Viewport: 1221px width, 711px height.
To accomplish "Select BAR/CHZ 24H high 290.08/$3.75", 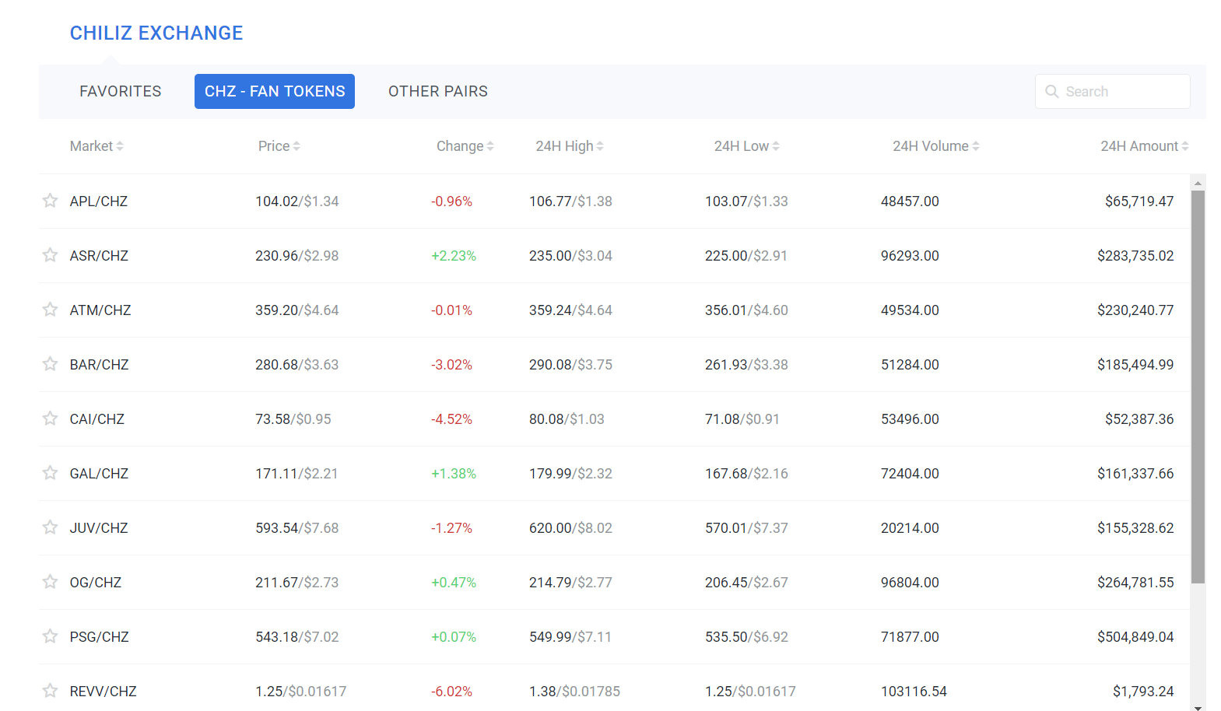I will coord(570,364).
